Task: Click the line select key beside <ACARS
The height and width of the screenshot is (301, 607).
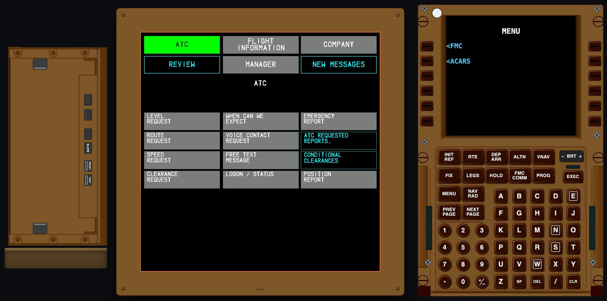Action: click(x=427, y=61)
